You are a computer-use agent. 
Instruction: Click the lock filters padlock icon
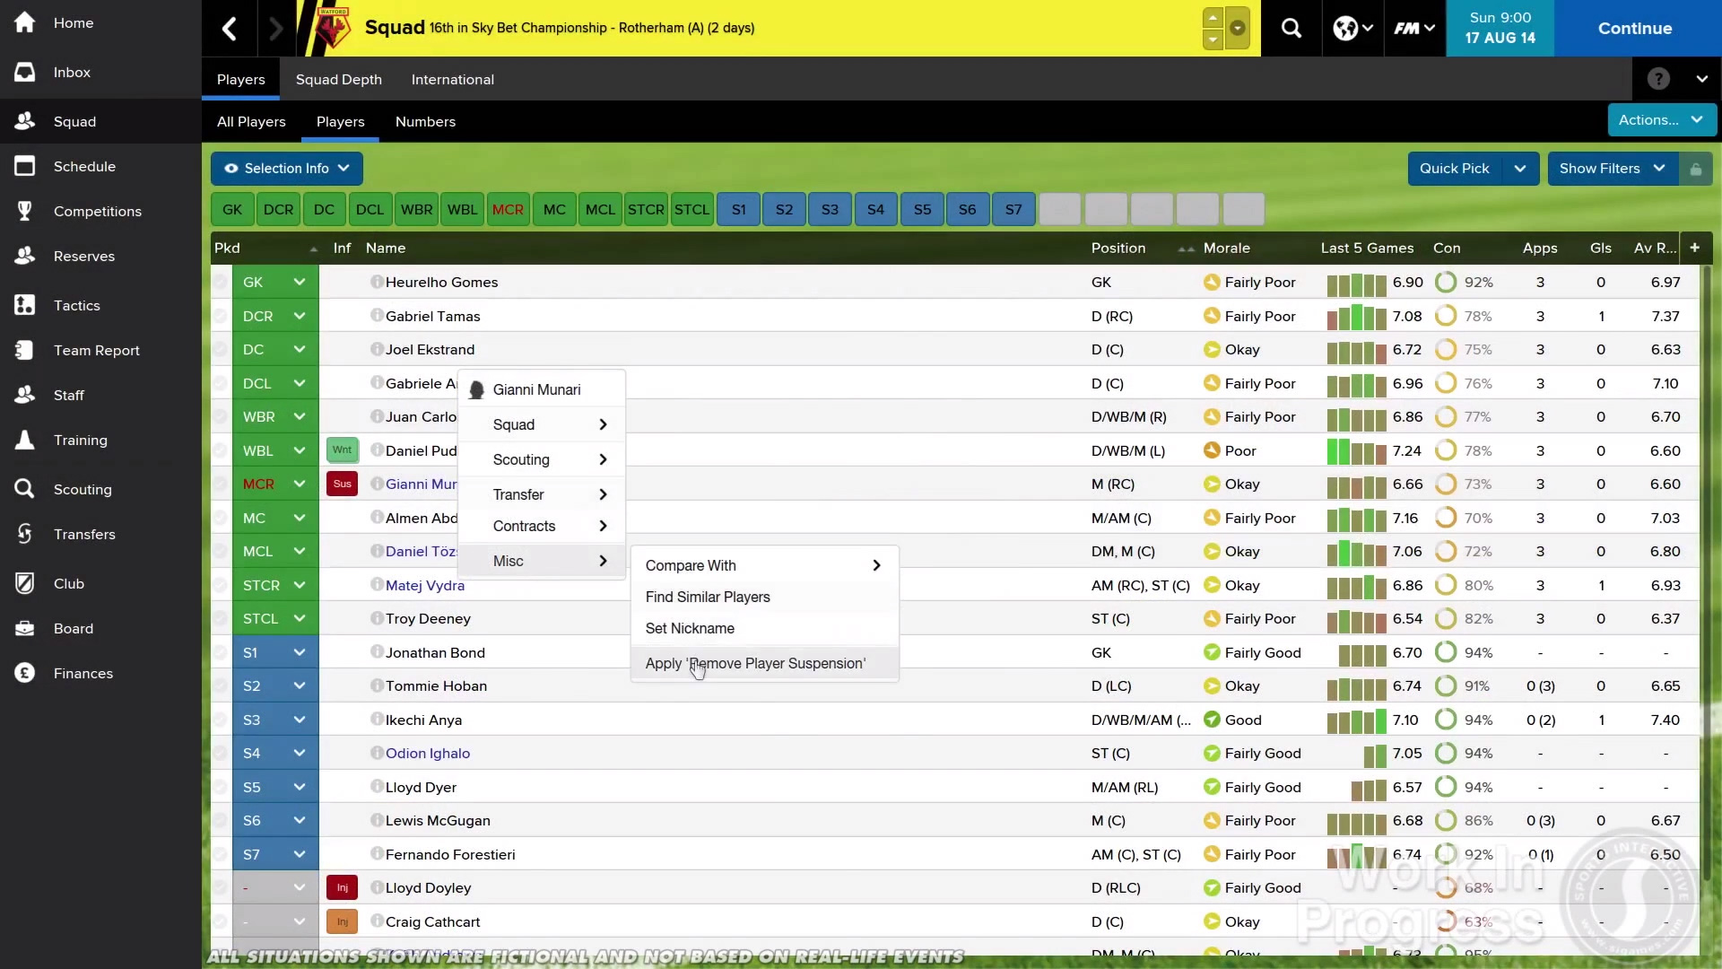pos(1695,169)
